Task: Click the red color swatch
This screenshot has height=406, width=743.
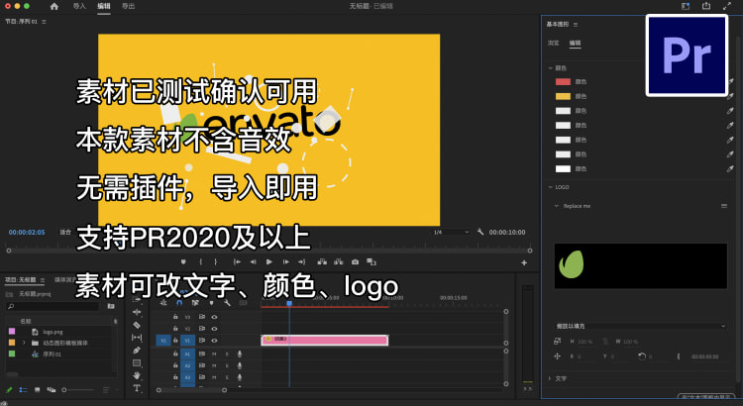Action: tap(563, 81)
